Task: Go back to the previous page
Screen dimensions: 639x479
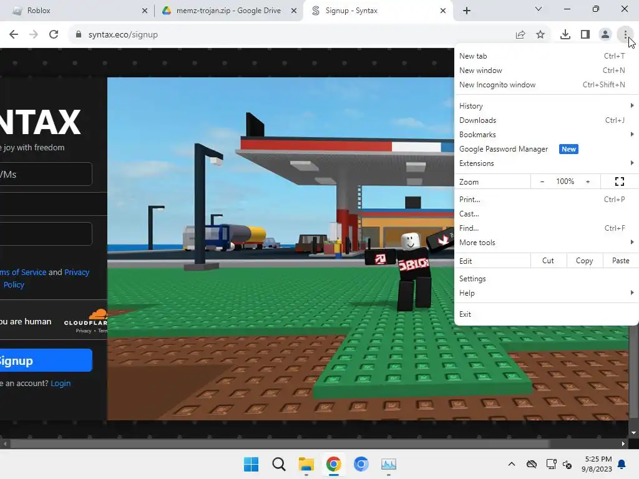Action: [14, 35]
